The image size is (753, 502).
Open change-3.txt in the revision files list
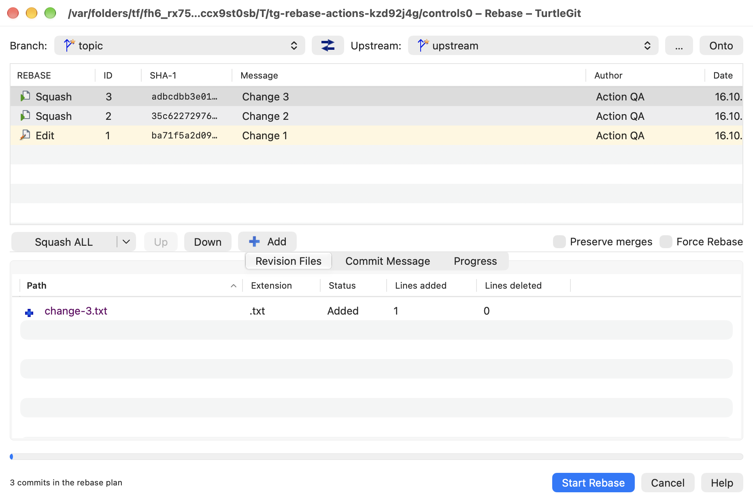[x=76, y=311]
